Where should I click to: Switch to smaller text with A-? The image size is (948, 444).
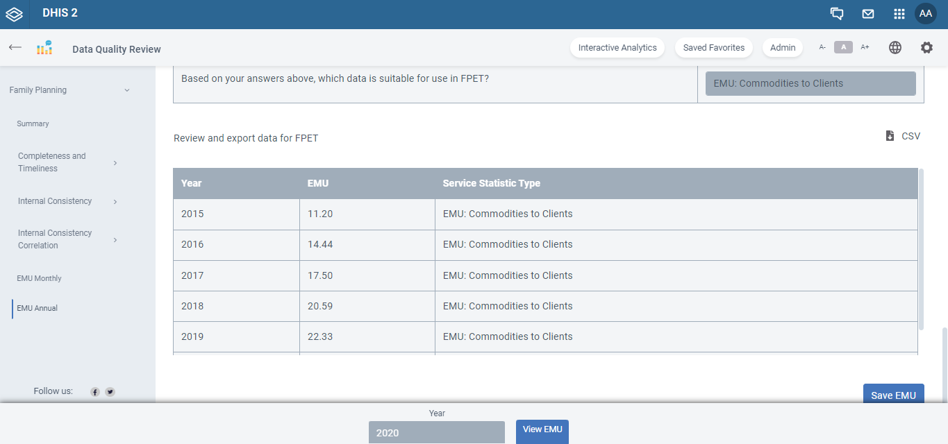(x=822, y=47)
